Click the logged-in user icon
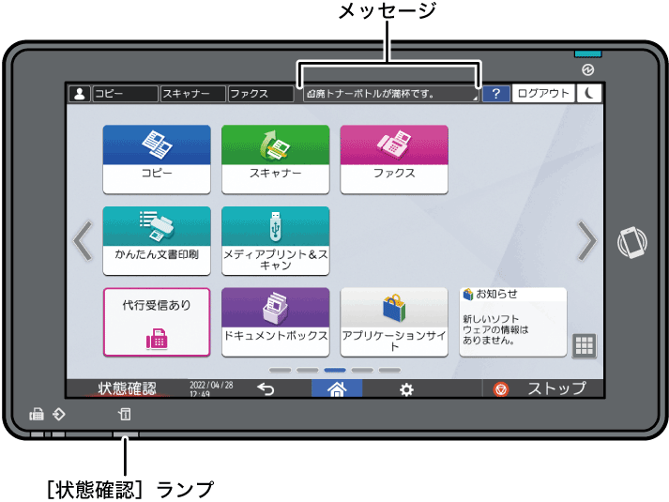Screen dimensions: 669x502 (80, 94)
